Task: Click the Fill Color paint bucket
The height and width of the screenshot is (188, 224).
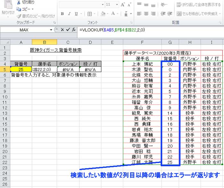Action: [103, 14]
